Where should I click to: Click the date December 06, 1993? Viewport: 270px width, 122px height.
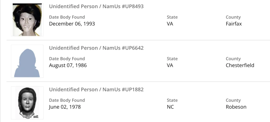pos(72,24)
